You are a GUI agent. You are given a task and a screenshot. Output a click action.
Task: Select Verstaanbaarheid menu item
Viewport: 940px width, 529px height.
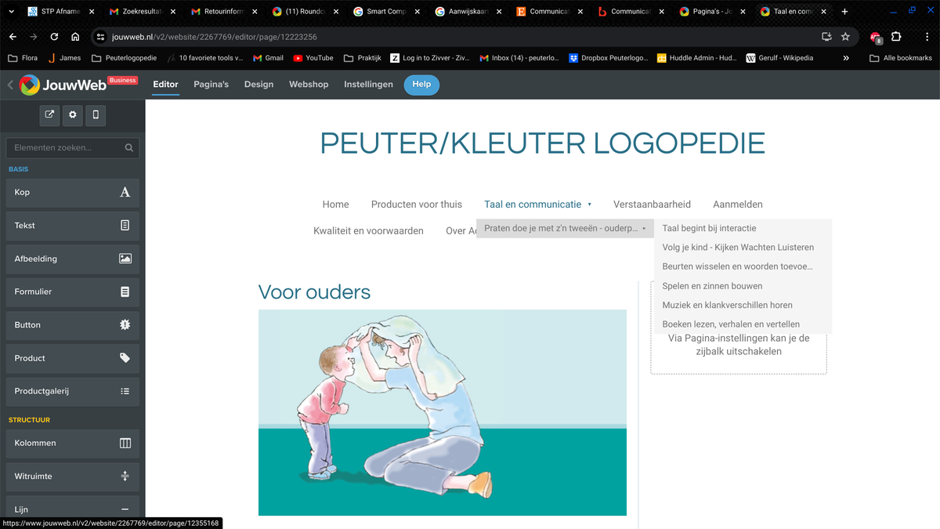652,205
